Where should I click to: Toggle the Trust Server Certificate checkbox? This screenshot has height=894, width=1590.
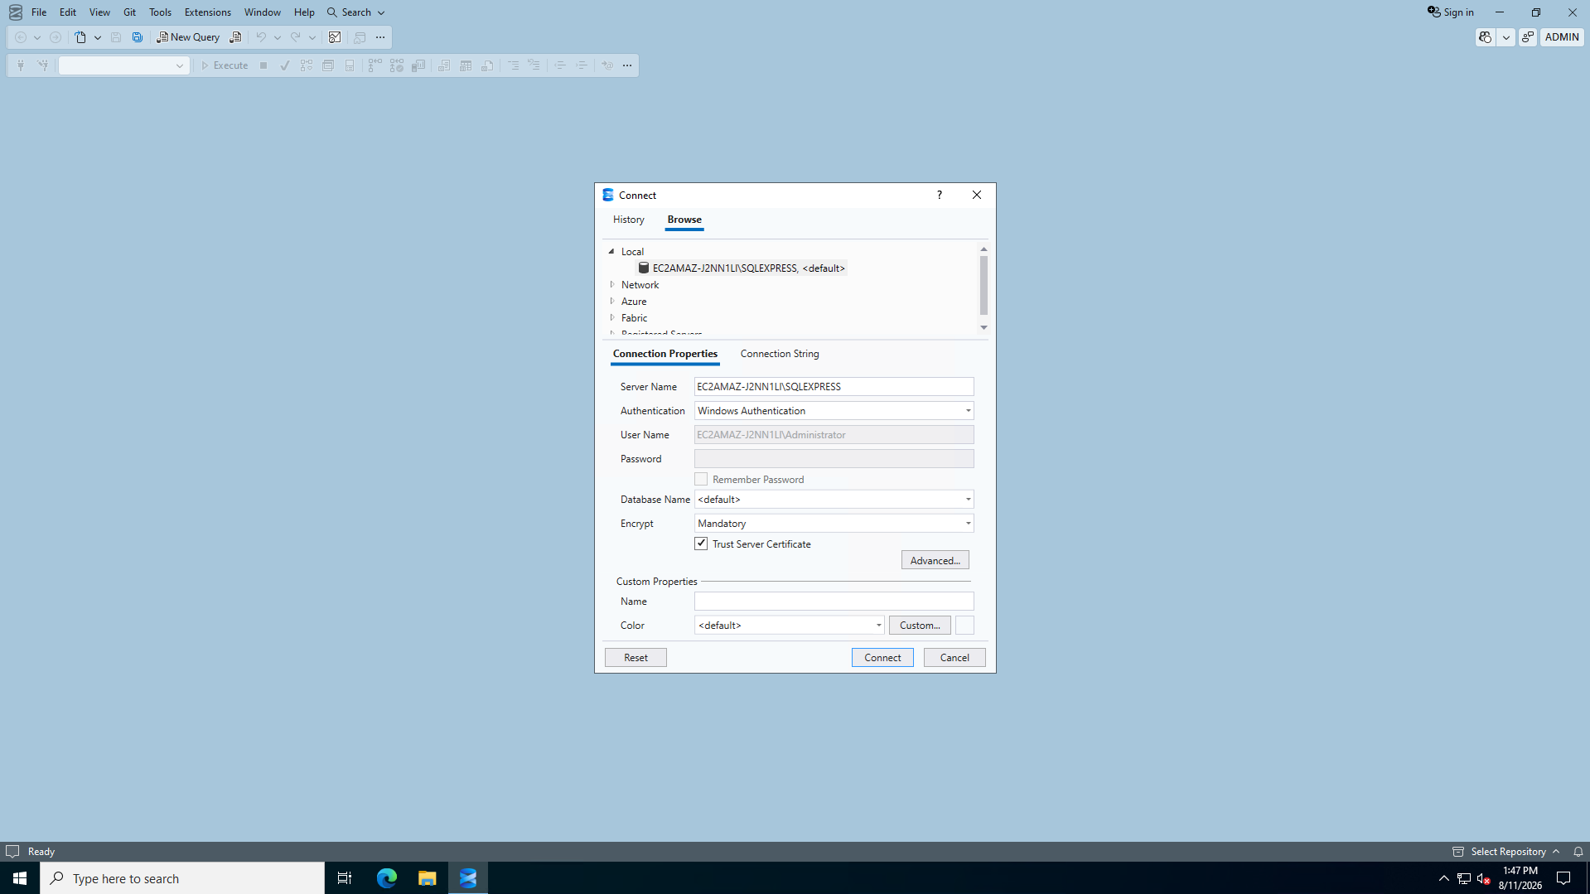tap(701, 544)
